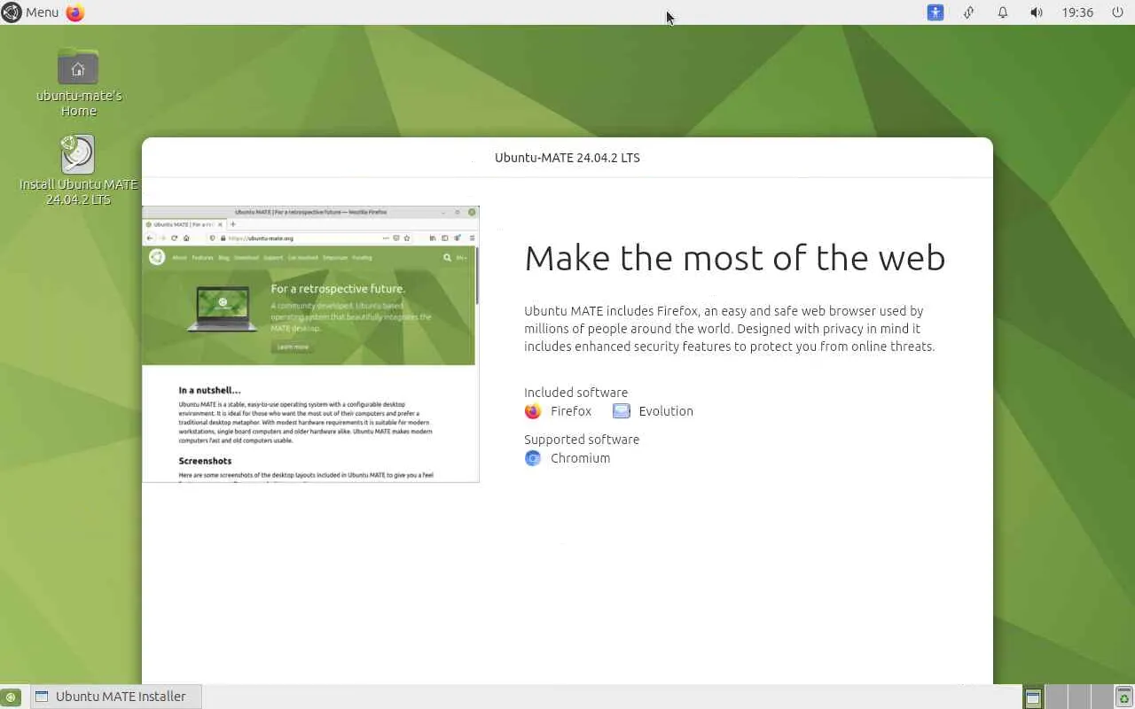Click the Chromium icon under Supported software
Viewport: 1135px width, 709px height.
(533, 458)
